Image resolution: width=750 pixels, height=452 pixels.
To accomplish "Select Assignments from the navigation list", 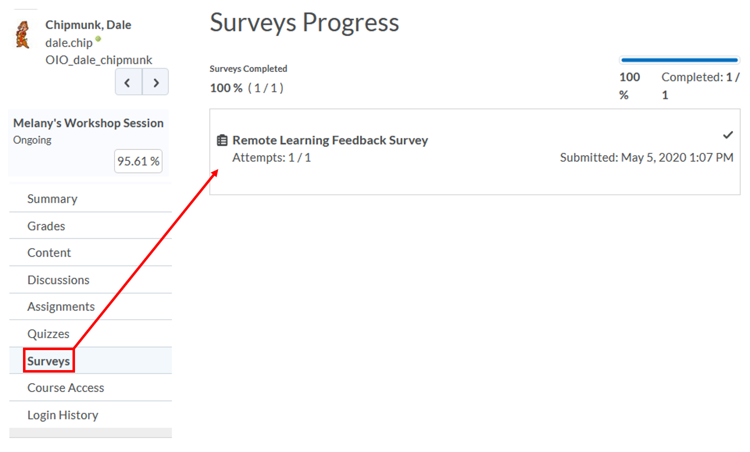I will 61,306.
